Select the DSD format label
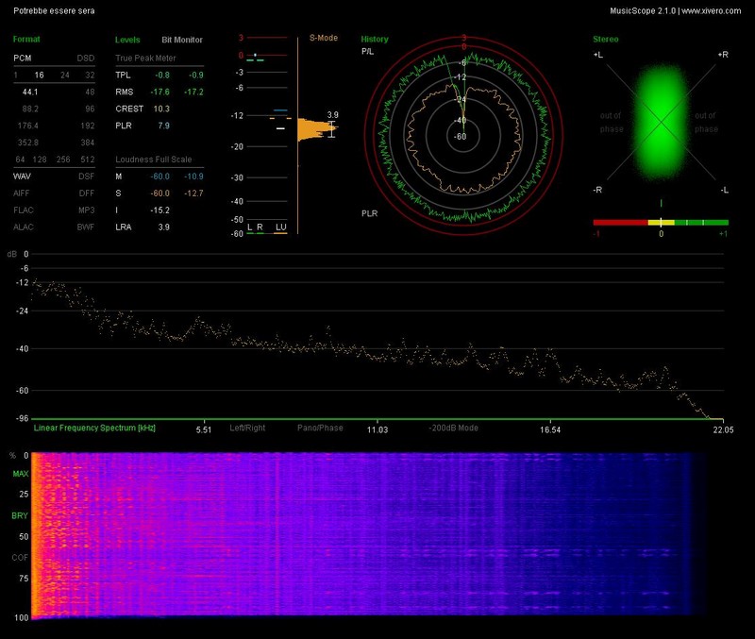 click(x=86, y=59)
